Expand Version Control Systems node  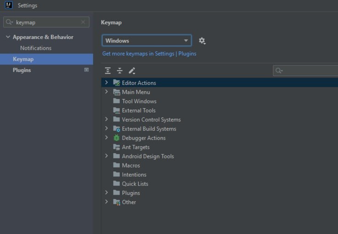click(106, 119)
